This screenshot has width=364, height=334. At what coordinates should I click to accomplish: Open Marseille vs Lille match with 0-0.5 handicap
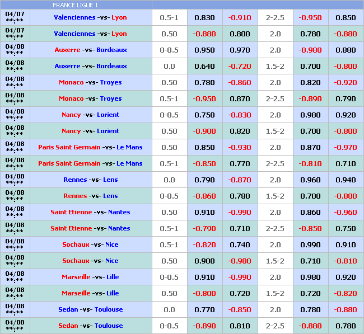90,277
